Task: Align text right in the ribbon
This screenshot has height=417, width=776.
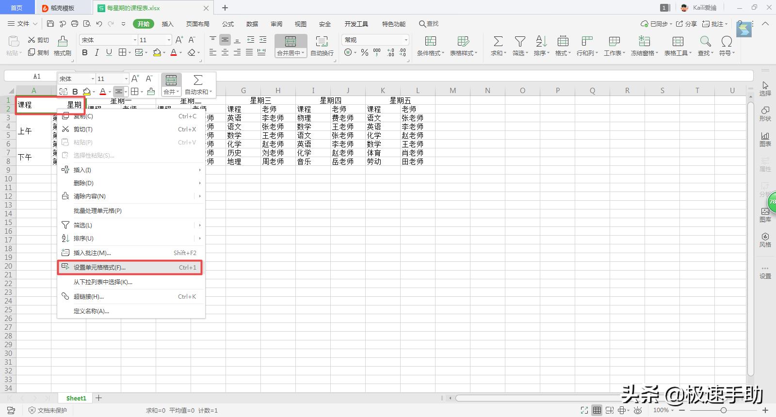Action: coord(237,52)
